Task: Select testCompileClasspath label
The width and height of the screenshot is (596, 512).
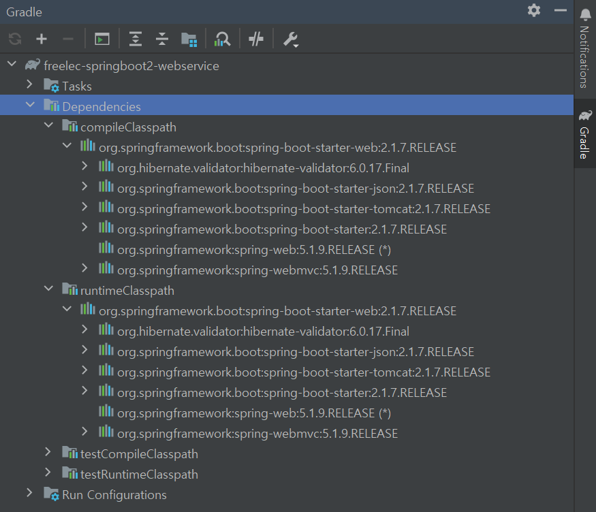Action: 139,454
